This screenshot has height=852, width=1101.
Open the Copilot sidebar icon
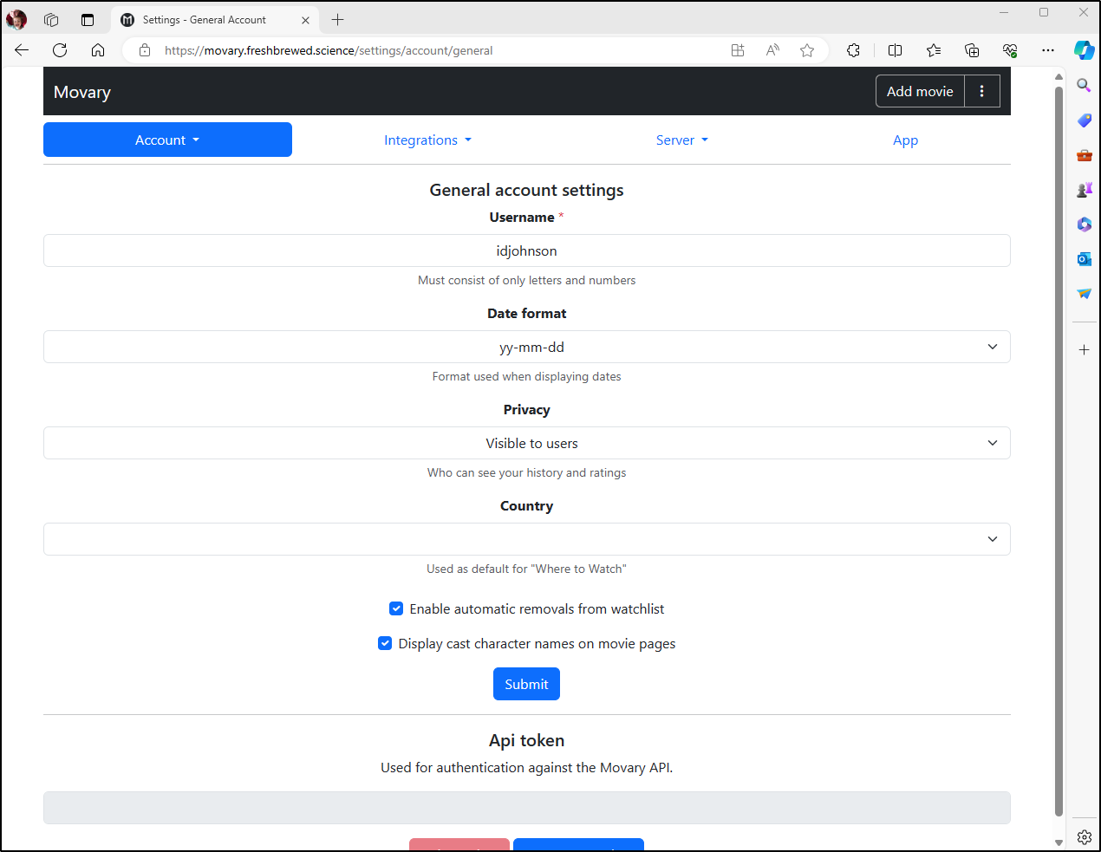tap(1084, 50)
